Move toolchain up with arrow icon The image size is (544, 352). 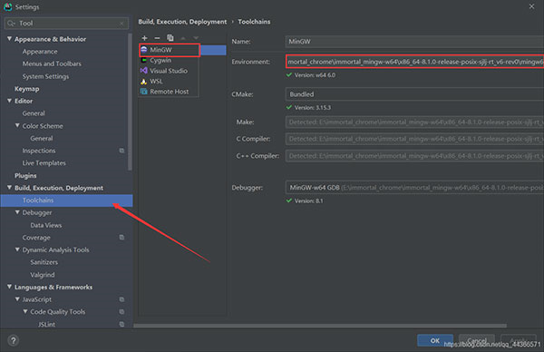click(x=183, y=38)
